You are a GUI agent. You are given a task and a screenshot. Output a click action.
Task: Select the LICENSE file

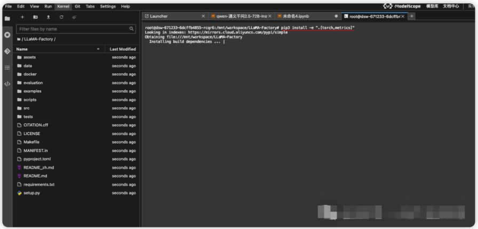pos(76,134)
